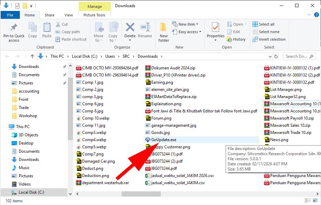Image resolution: width=321 pixels, height=205 pixels.
Task: Open the Easy access dropdown
Action: 189,32
